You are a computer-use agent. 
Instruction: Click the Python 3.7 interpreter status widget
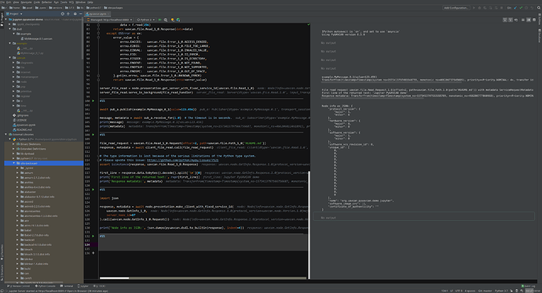coord(501,291)
